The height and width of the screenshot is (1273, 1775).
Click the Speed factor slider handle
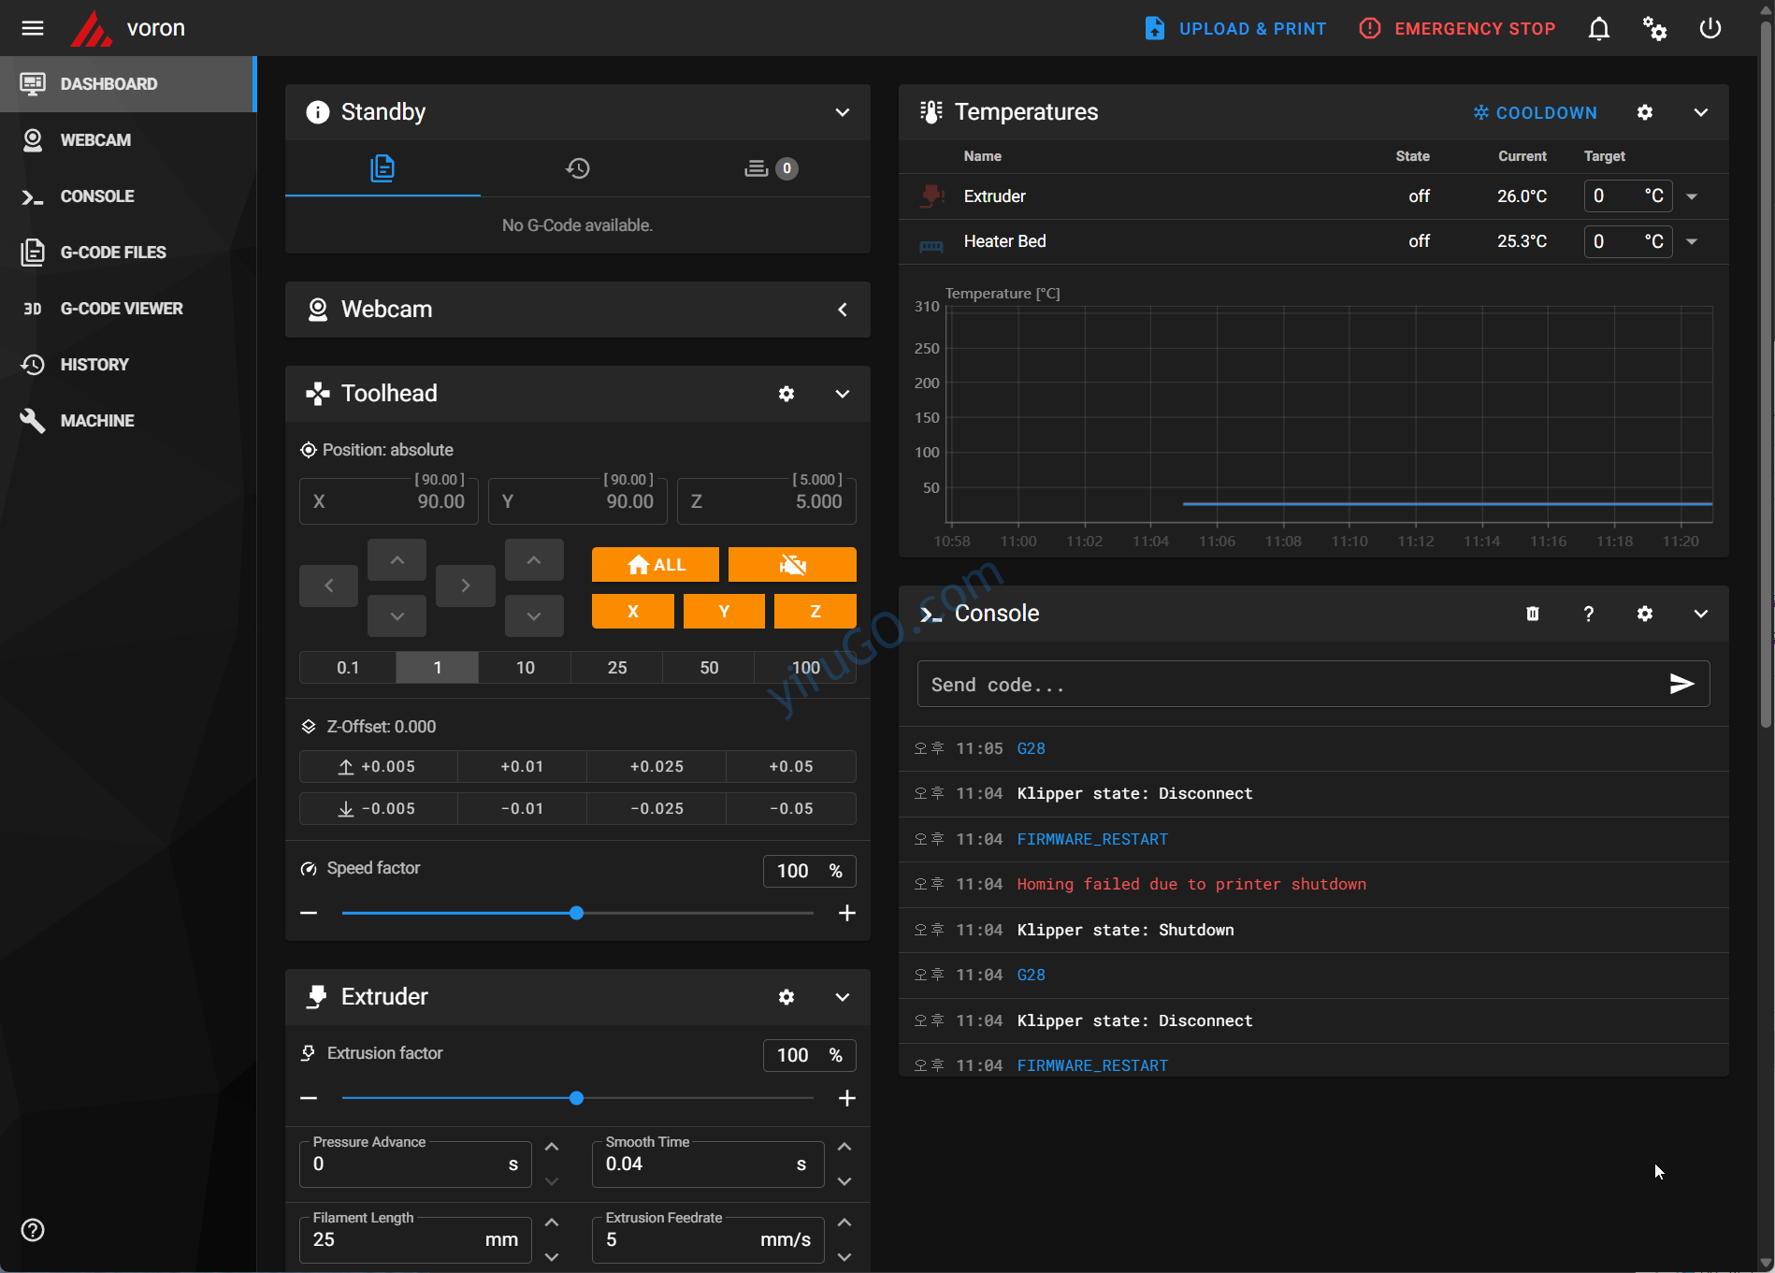click(577, 913)
